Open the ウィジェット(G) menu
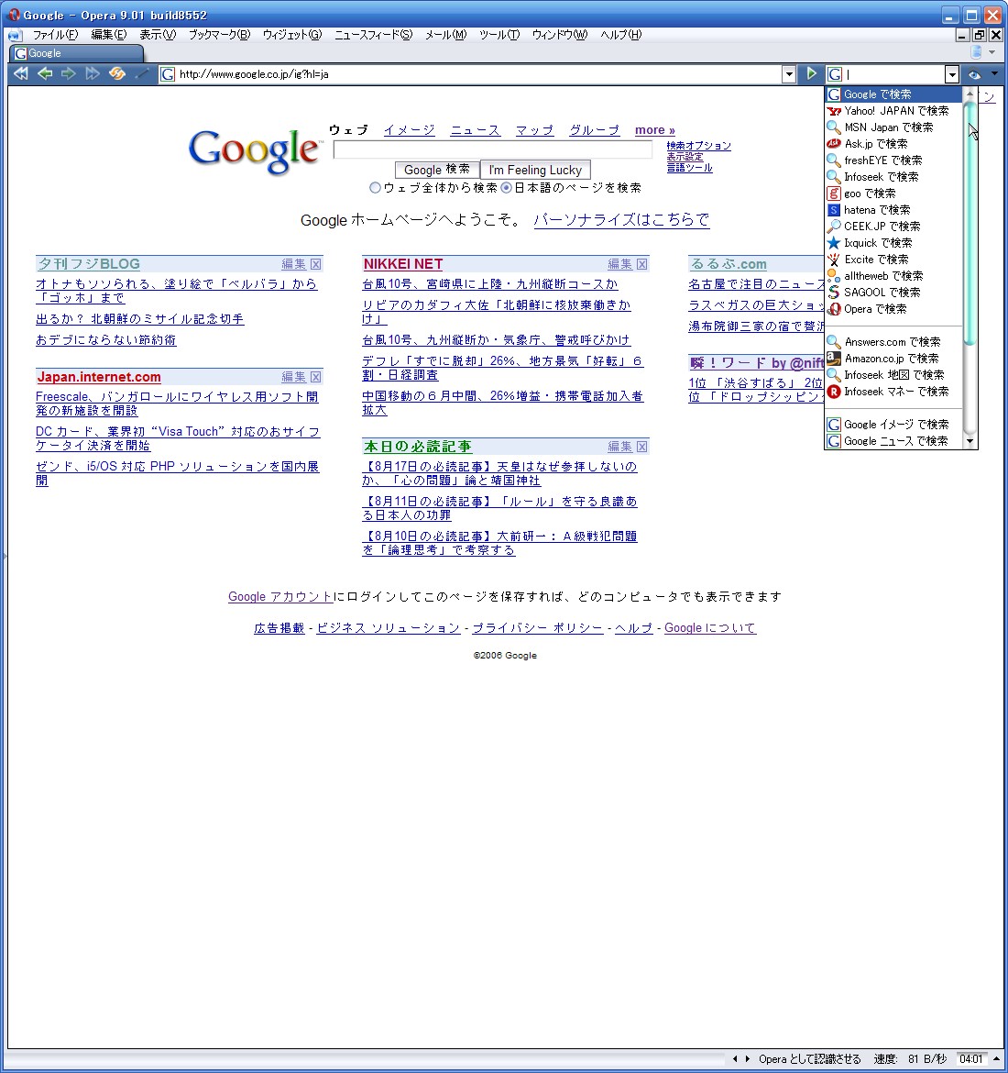The width and height of the screenshot is (1008, 1073). click(x=292, y=35)
